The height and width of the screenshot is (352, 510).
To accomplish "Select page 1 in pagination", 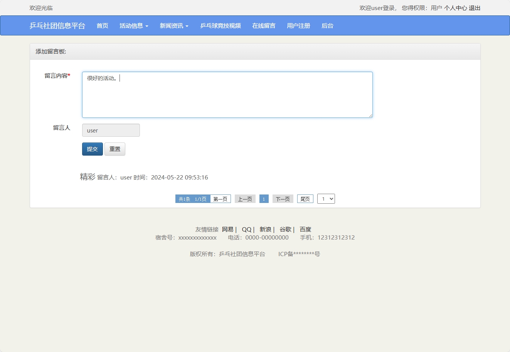I will [264, 199].
